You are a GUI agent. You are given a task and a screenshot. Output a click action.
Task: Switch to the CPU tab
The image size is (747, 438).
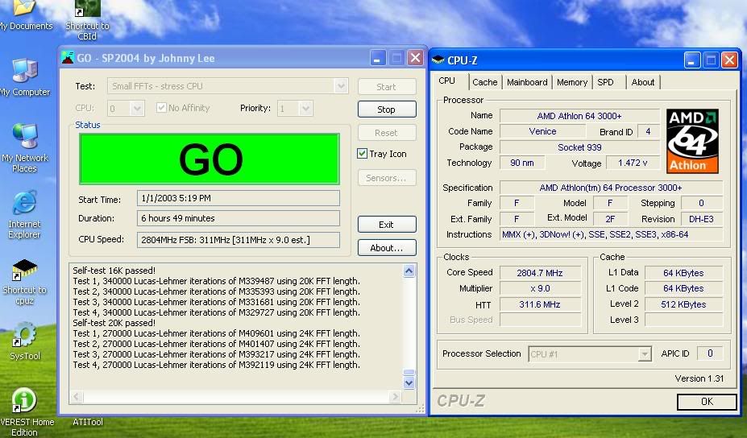click(x=447, y=81)
